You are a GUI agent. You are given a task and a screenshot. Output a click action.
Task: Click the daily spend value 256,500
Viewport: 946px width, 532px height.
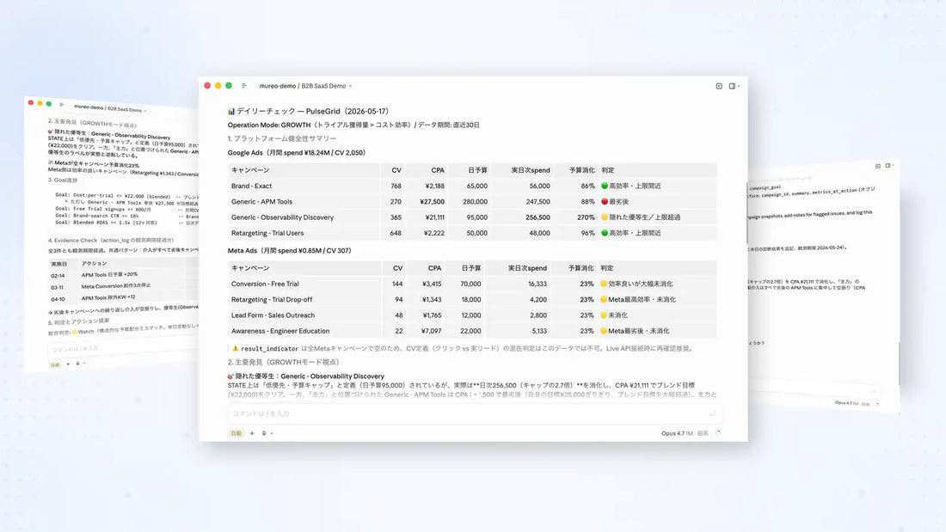[537, 217]
